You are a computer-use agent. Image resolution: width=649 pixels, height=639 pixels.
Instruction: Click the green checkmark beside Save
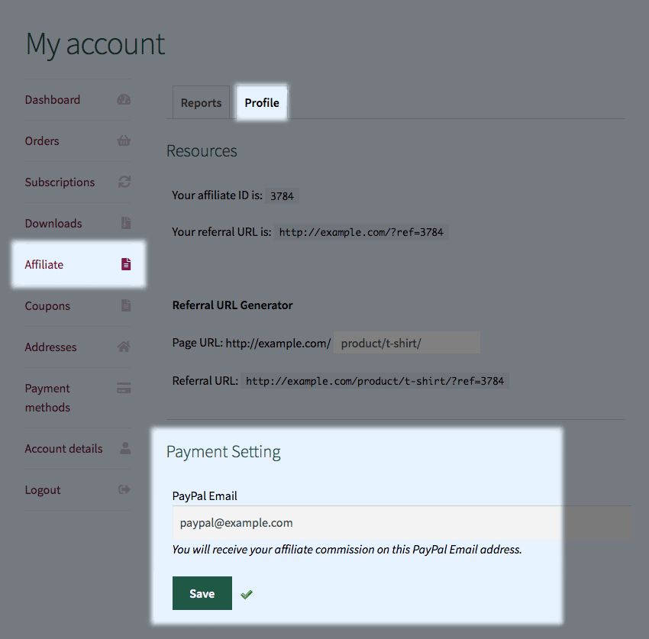coord(247,594)
